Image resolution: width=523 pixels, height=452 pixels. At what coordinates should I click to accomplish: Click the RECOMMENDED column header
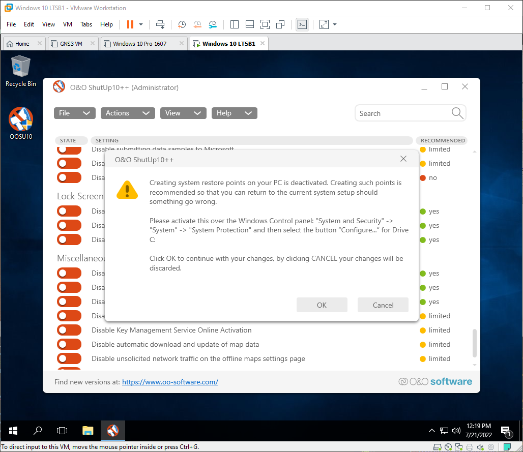click(x=442, y=141)
